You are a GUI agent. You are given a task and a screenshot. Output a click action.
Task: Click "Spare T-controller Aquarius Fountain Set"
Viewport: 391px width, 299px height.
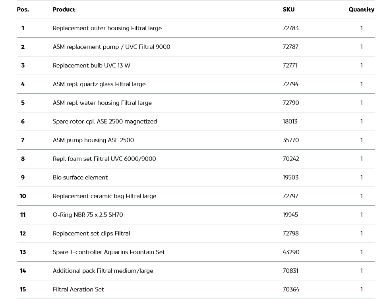[x=108, y=252]
